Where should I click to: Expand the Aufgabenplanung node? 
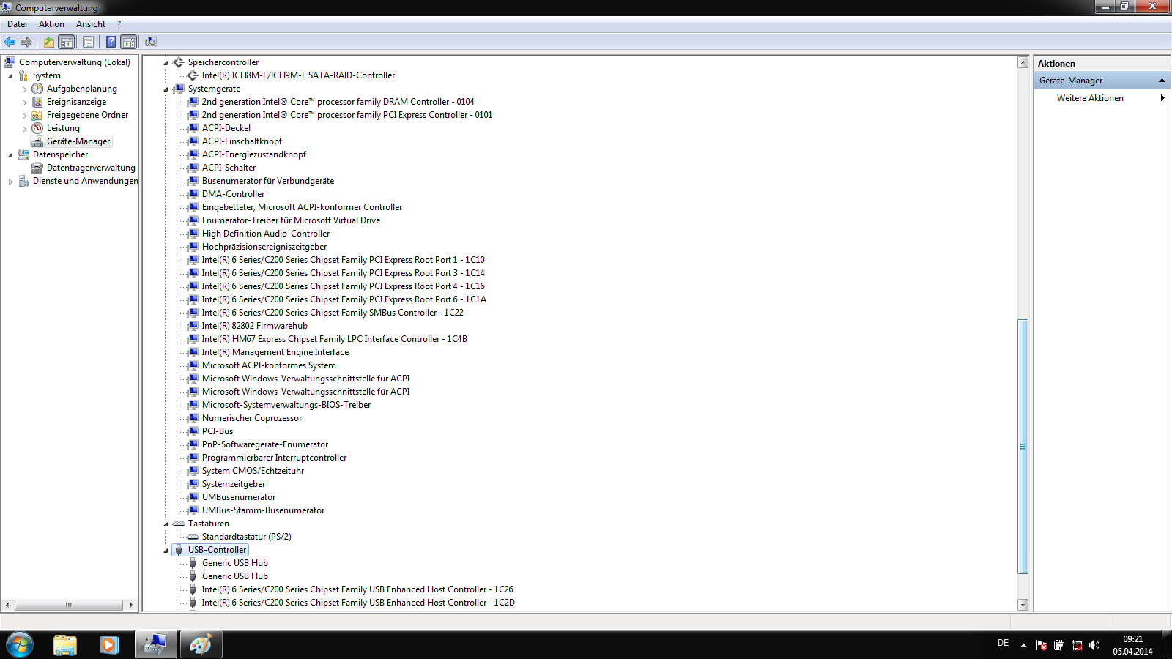[24, 89]
